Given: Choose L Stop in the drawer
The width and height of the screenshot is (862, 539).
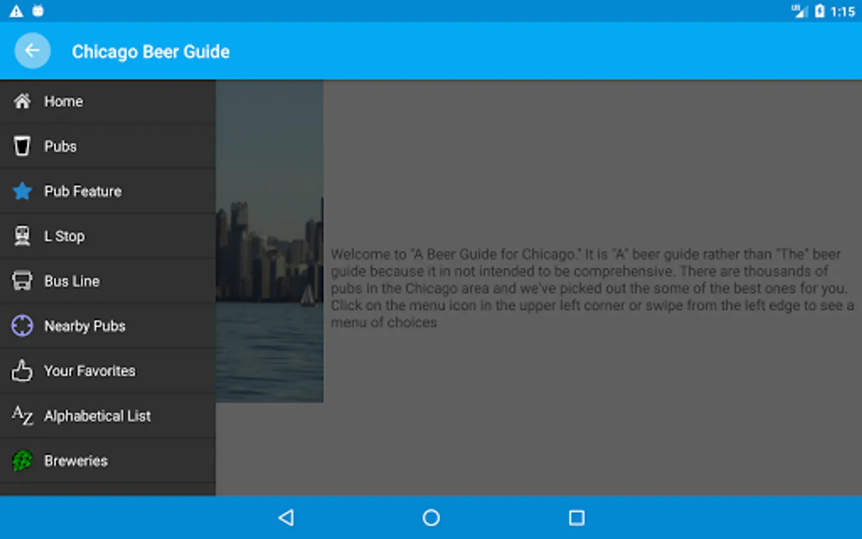Looking at the screenshot, I should pyautogui.click(x=108, y=236).
